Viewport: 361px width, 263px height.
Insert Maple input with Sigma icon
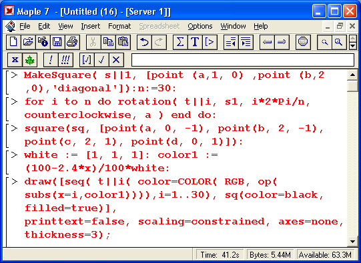pyautogui.click(x=180, y=42)
